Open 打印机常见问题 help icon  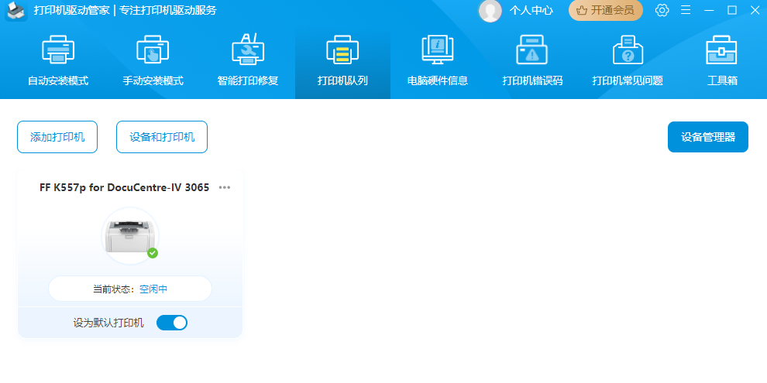tap(628, 50)
